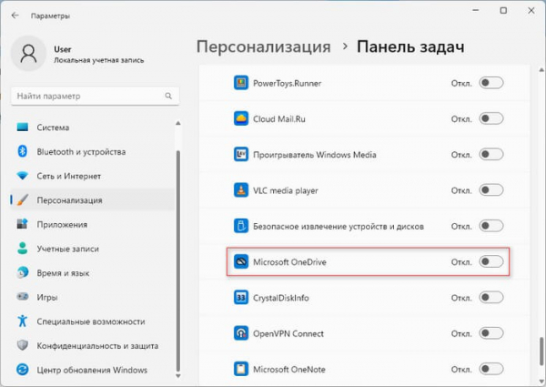Viewport: 546px width, 387px height.
Task: Click the Bluetooth icon in sidebar
Action: pyautogui.click(x=23, y=151)
